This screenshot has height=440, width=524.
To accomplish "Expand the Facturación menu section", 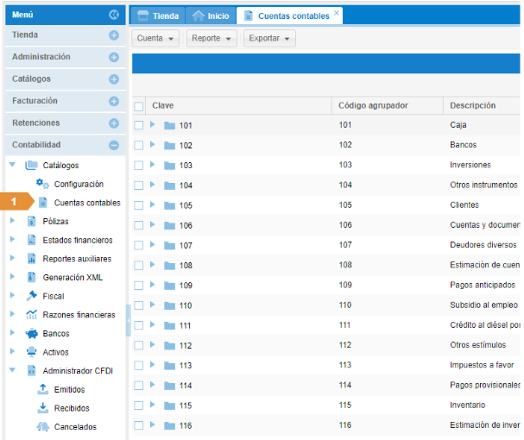I will click(113, 101).
